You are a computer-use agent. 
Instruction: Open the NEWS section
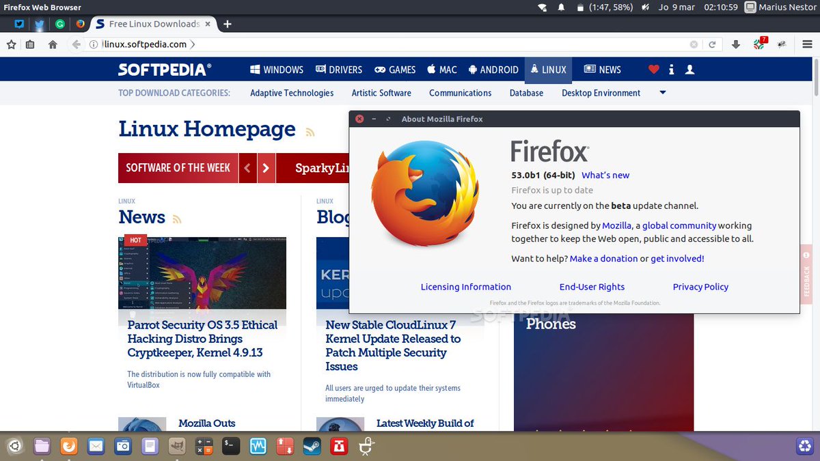coord(602,70)
